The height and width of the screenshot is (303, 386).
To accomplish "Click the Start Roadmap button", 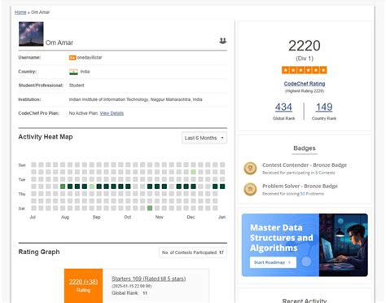I will pos(273,262).
